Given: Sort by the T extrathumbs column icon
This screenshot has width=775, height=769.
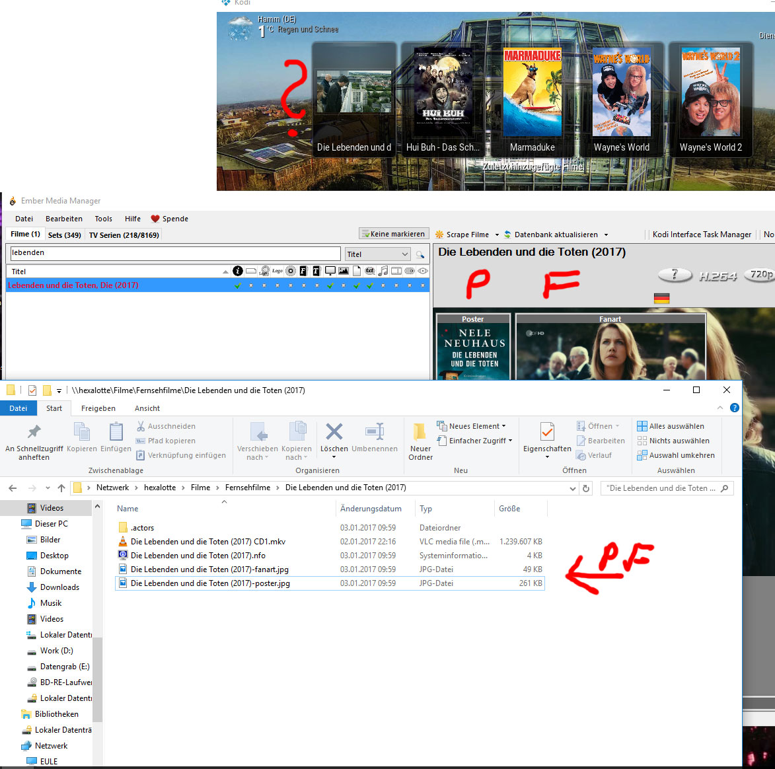Looking at the screenshot, I should pos(316,271).
